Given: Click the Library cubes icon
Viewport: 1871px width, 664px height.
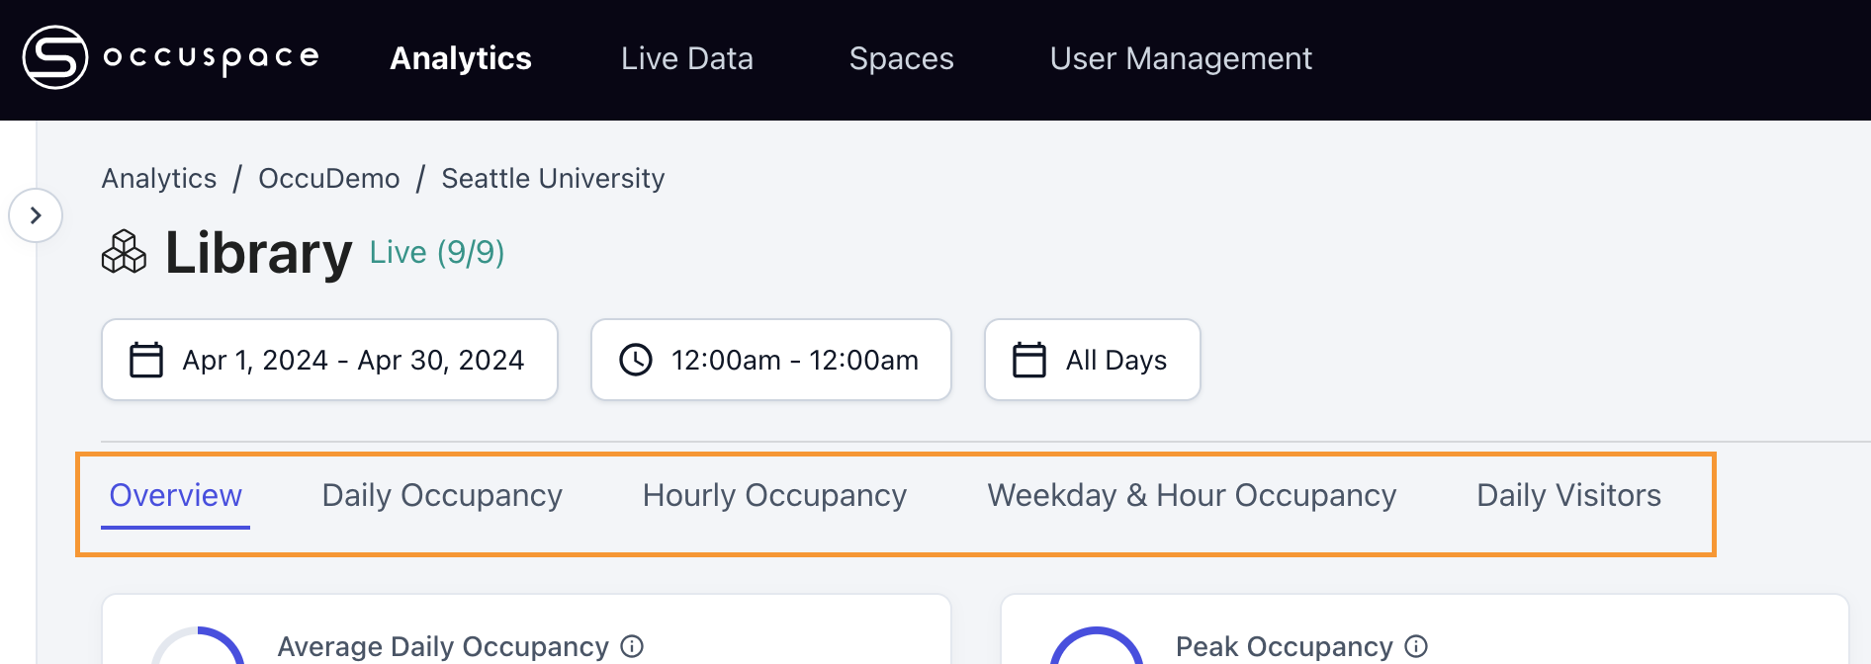Looking at the screenshot, I should coord(124,252).
